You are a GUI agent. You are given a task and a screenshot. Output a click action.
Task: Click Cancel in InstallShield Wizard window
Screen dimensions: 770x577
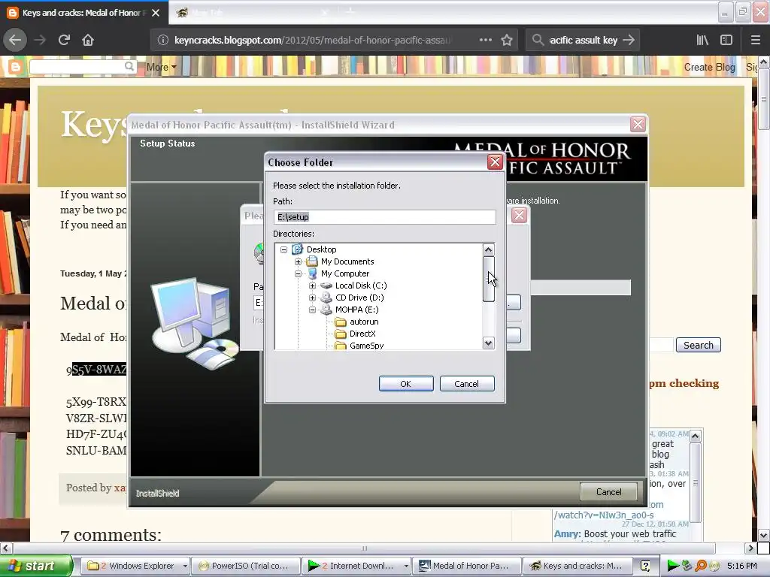pyautogui.click(x=608, y=491)
